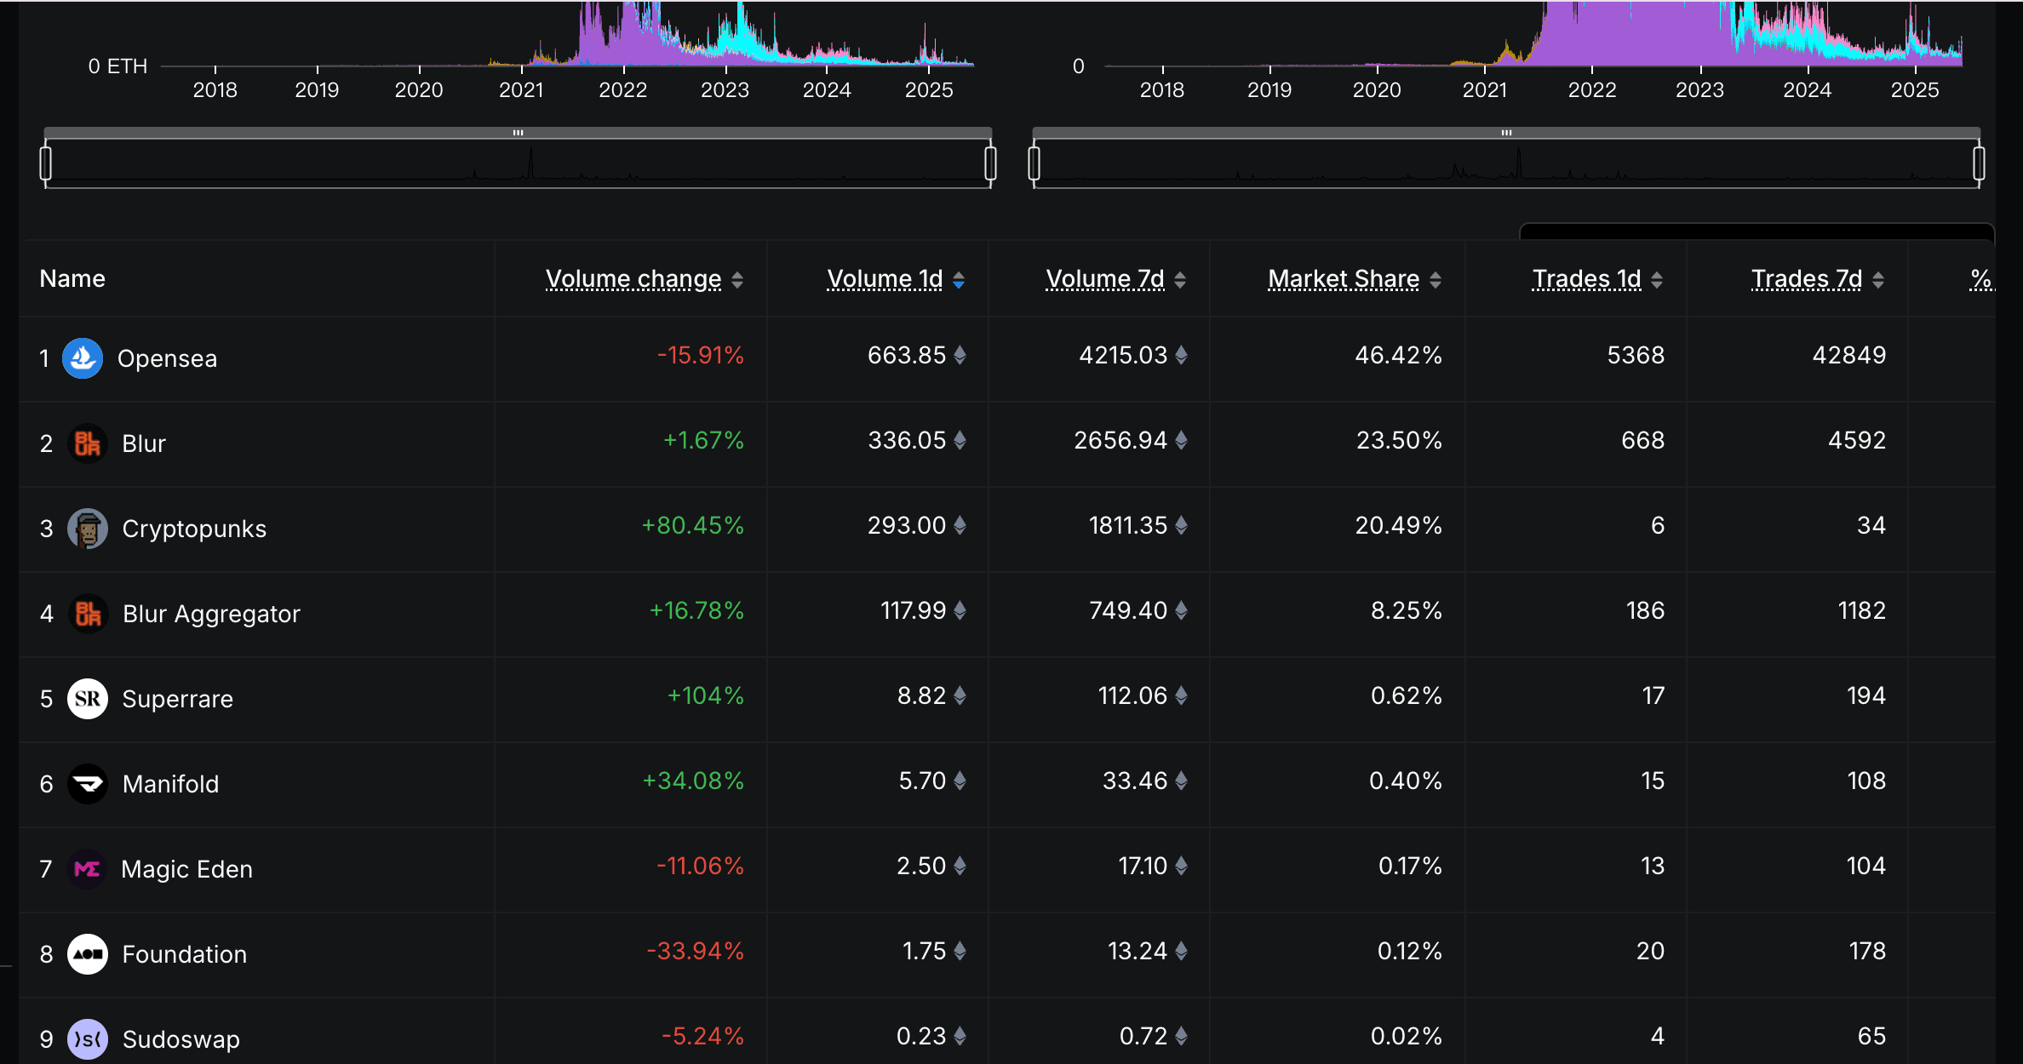
Task: Click the Volume 7d header link
Action: (1104, 278)
